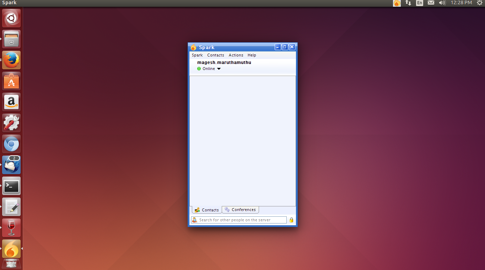
Task: Open the Contacts menu
Action: (216, 55)
